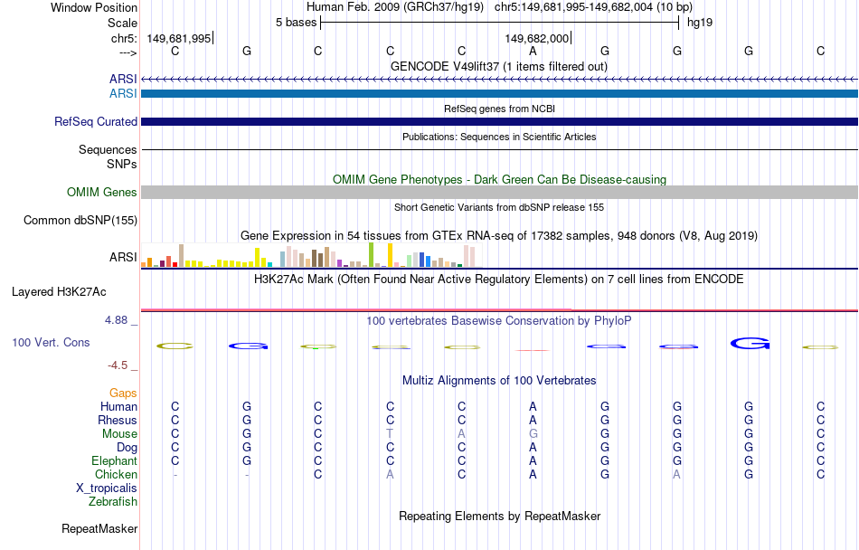The width and height of the screenshot is (859, 550).
Task: Click the Common dbSNP(155) label
Action: pos(80,220)
